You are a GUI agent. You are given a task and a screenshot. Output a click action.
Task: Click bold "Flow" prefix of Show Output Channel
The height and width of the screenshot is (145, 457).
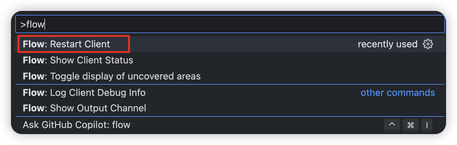pos(33,108)
